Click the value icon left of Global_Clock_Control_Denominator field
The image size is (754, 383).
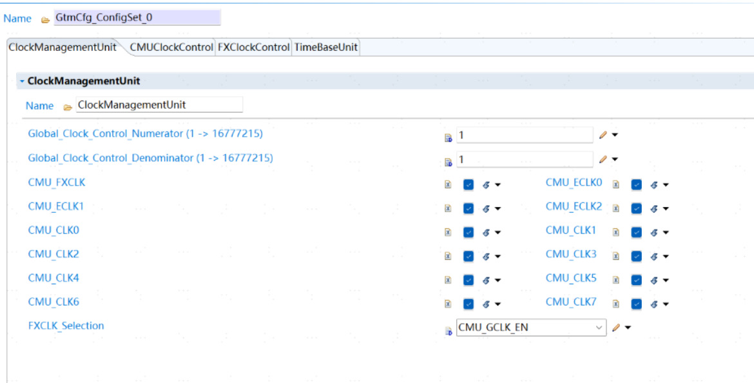click(x=448, y=162)
